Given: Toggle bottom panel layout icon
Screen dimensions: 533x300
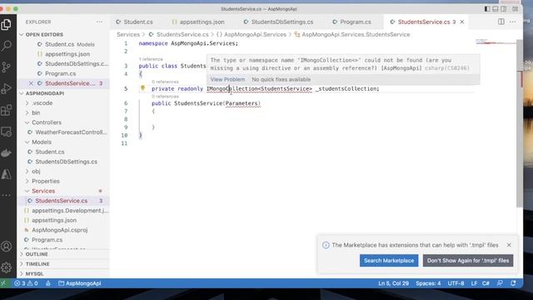Looking at the screenshot, I should (496, 9).
